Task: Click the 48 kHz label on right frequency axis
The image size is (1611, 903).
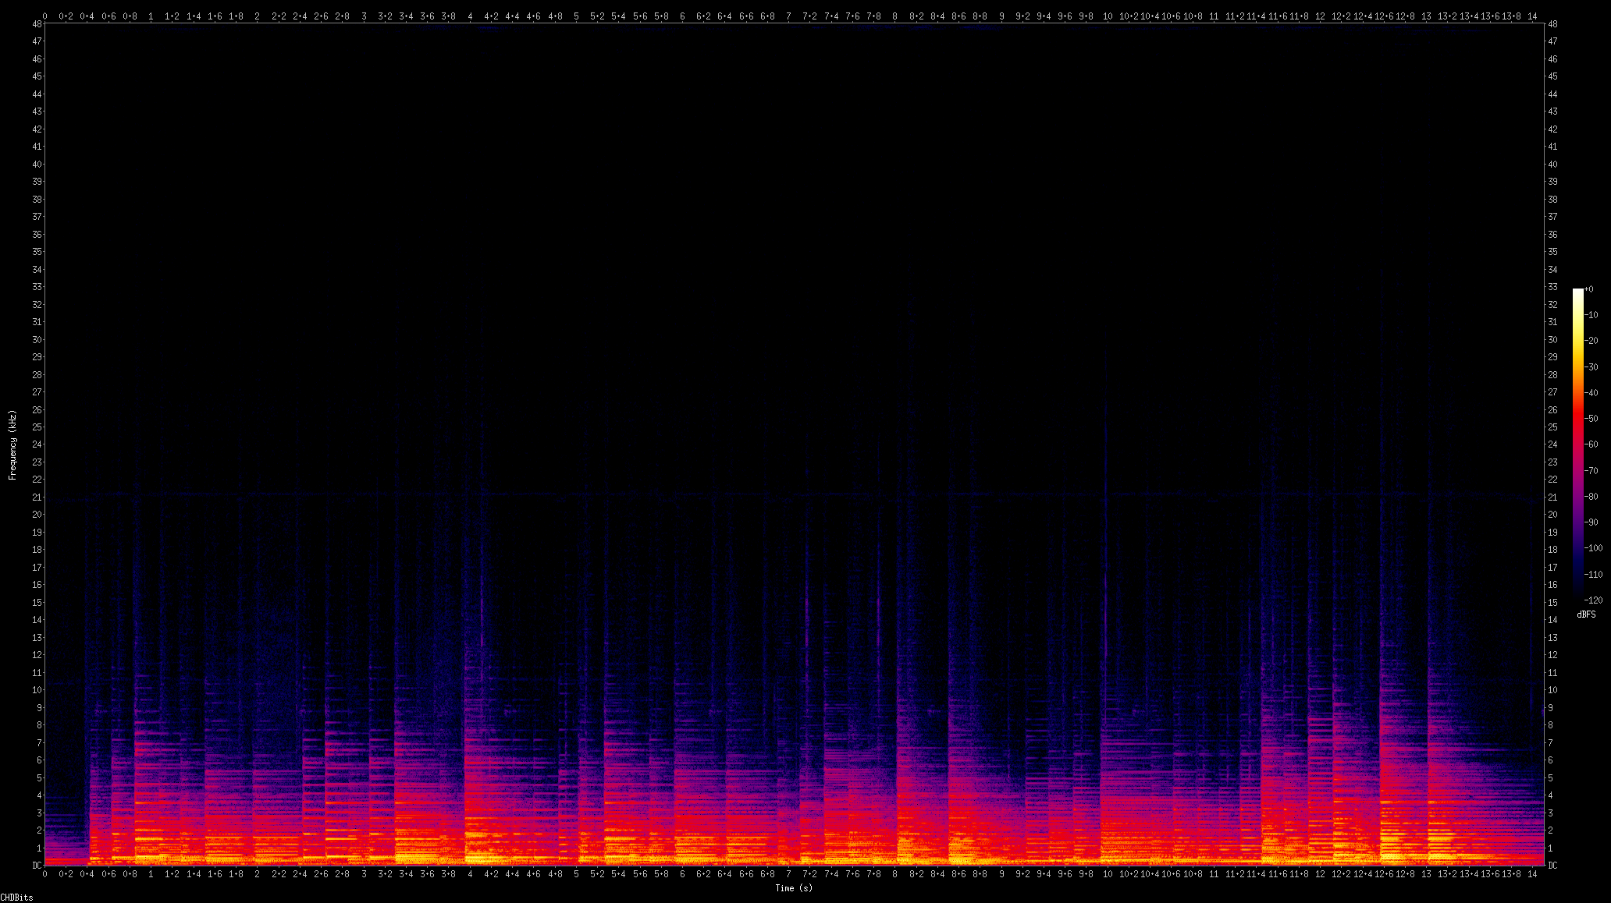Action: click(x=1552, y=24)
